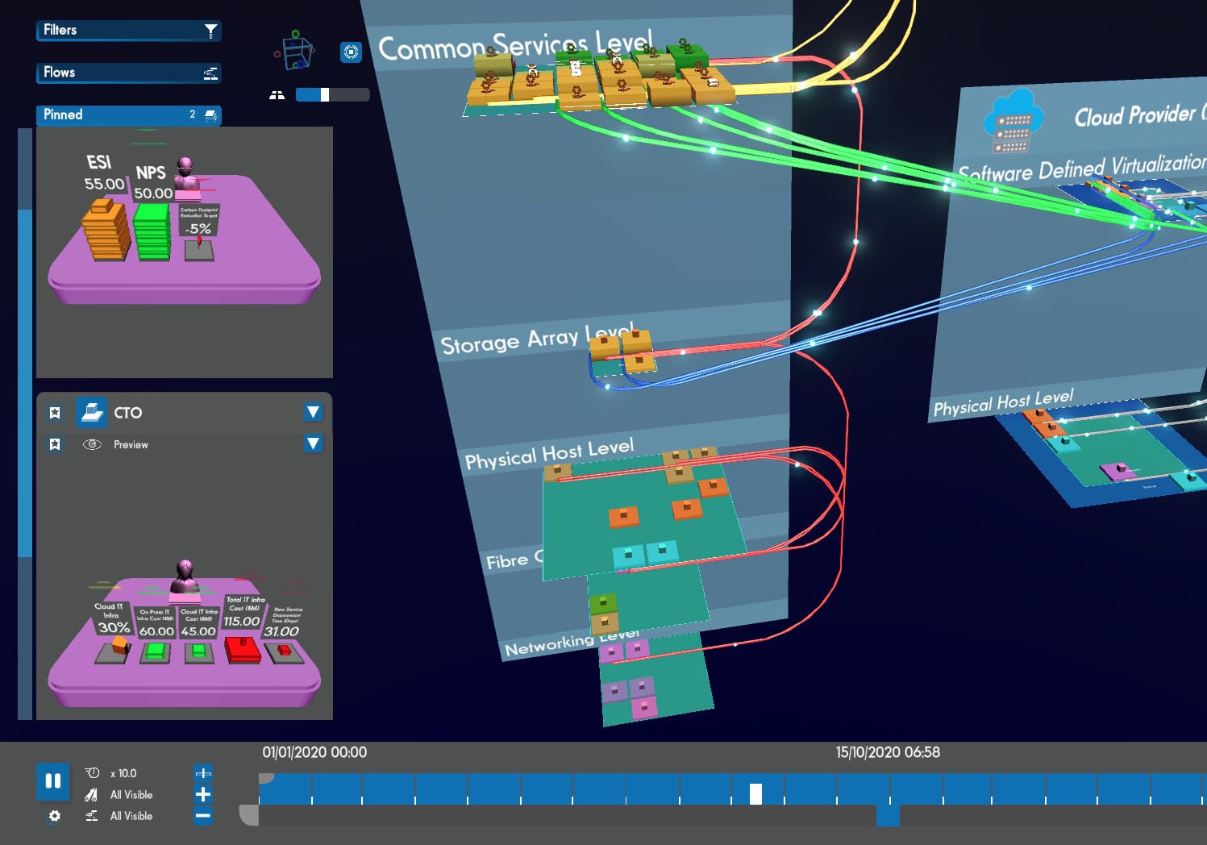Click the perspective grid icon beside slider
The image size is (1207, 845).
pyautogui.click(x=277, y=95)
